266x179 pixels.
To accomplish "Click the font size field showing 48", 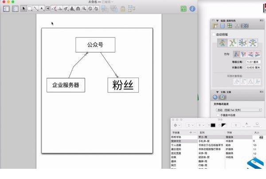I will (x=259, y=137).
